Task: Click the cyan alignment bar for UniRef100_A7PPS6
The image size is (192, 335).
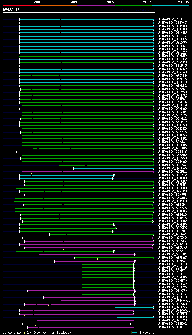Action: [x=135, y=307]
